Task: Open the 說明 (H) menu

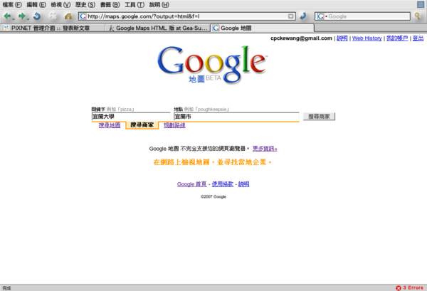Action: click(159, 5)
